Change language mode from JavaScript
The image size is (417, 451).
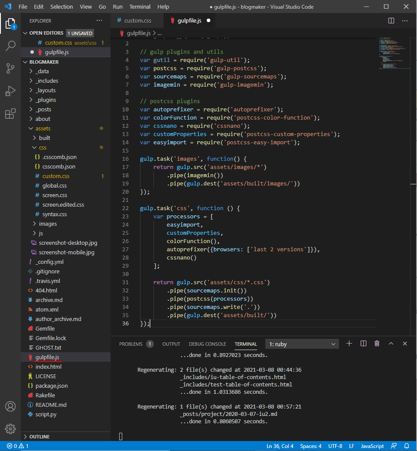click(x=372, y=446)
